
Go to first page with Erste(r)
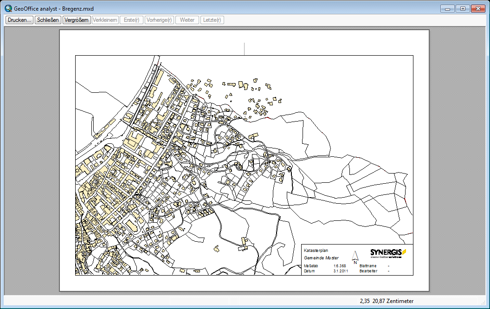131,20
